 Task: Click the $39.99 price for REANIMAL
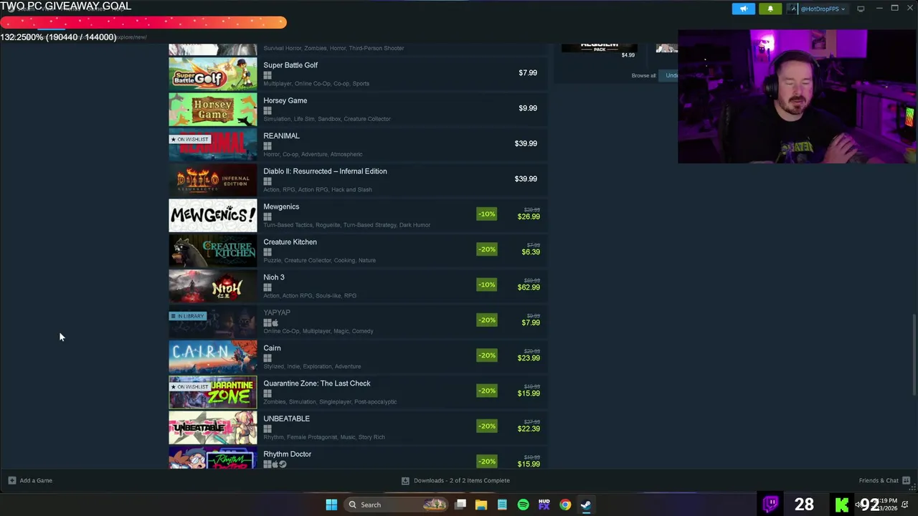pyautogui.click(x=526, y=143)
